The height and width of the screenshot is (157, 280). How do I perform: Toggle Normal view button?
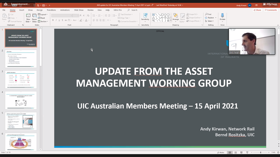pyautogui.click(x=230, y=153)
